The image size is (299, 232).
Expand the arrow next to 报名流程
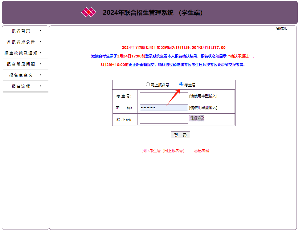coord(40,86)
